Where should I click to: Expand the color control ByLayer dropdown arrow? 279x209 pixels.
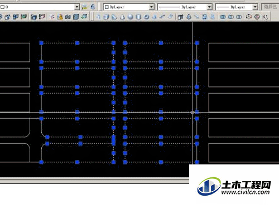(x=152, y=7)
